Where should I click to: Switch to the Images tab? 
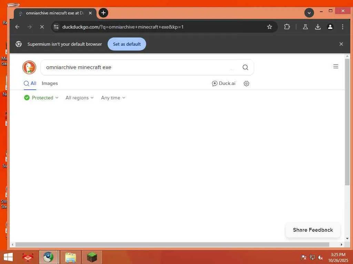(x=50, y=83)
